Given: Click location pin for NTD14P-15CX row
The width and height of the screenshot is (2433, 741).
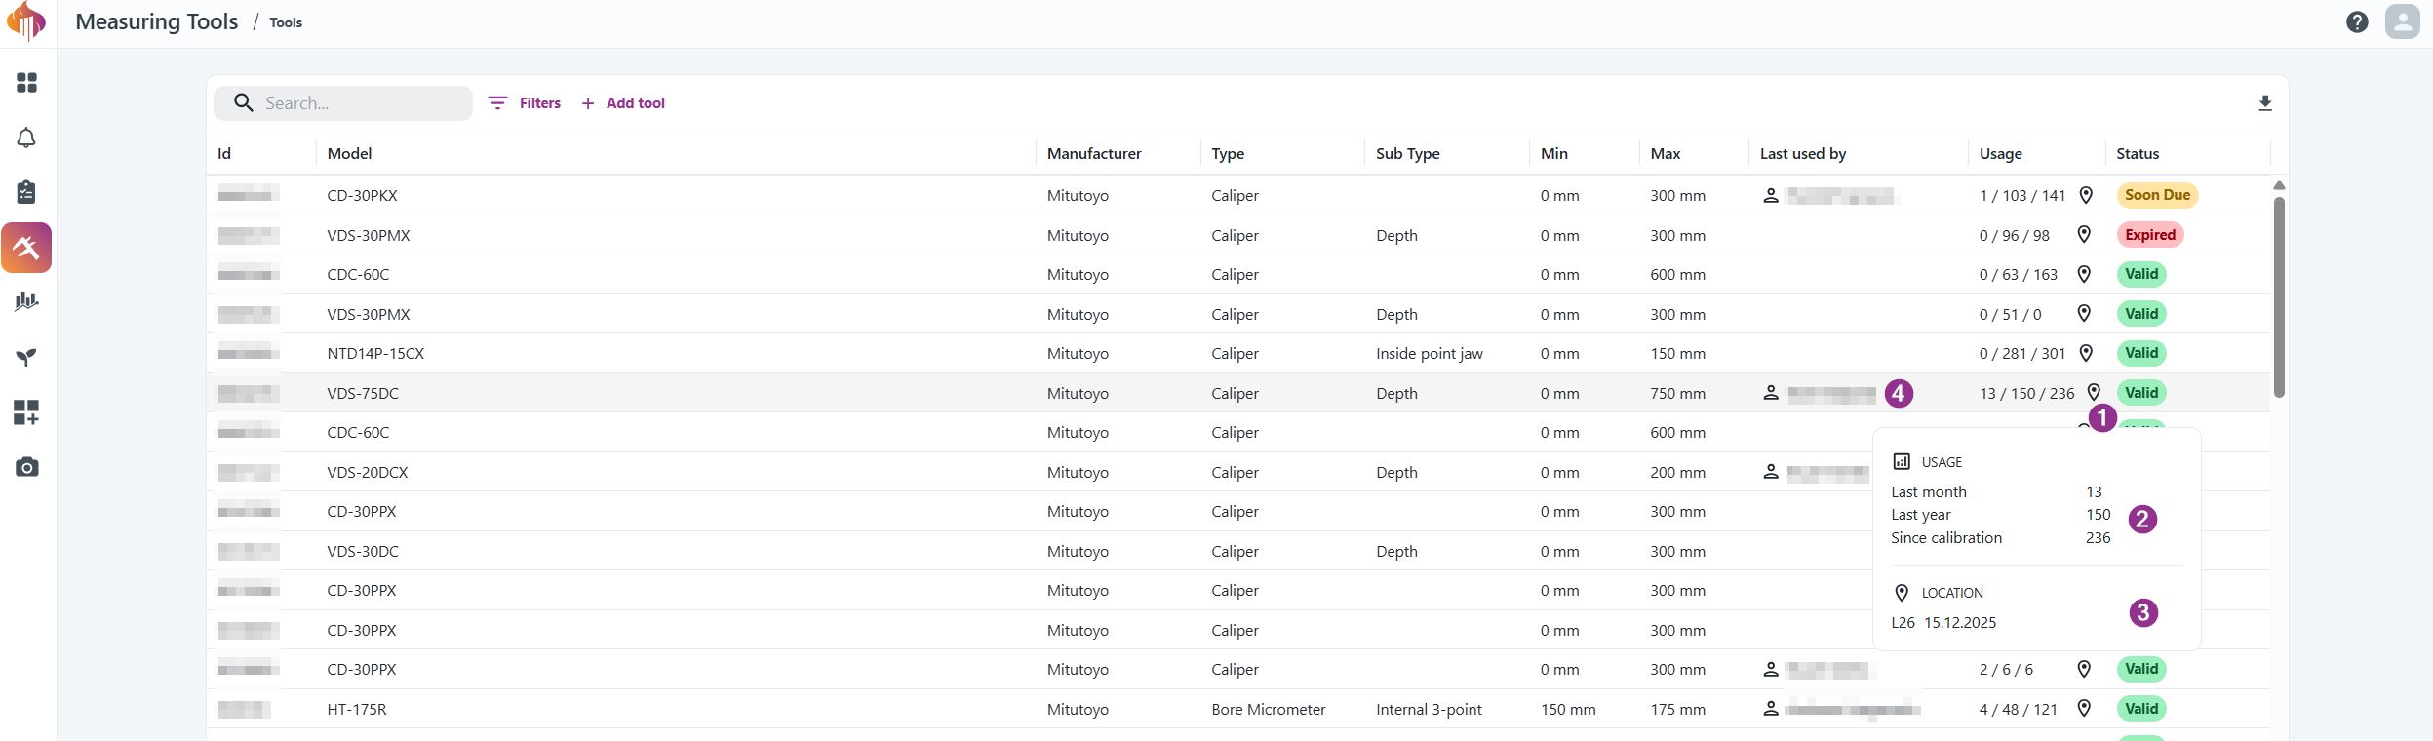Looking at the screenshot, I should pos(2086,353).
